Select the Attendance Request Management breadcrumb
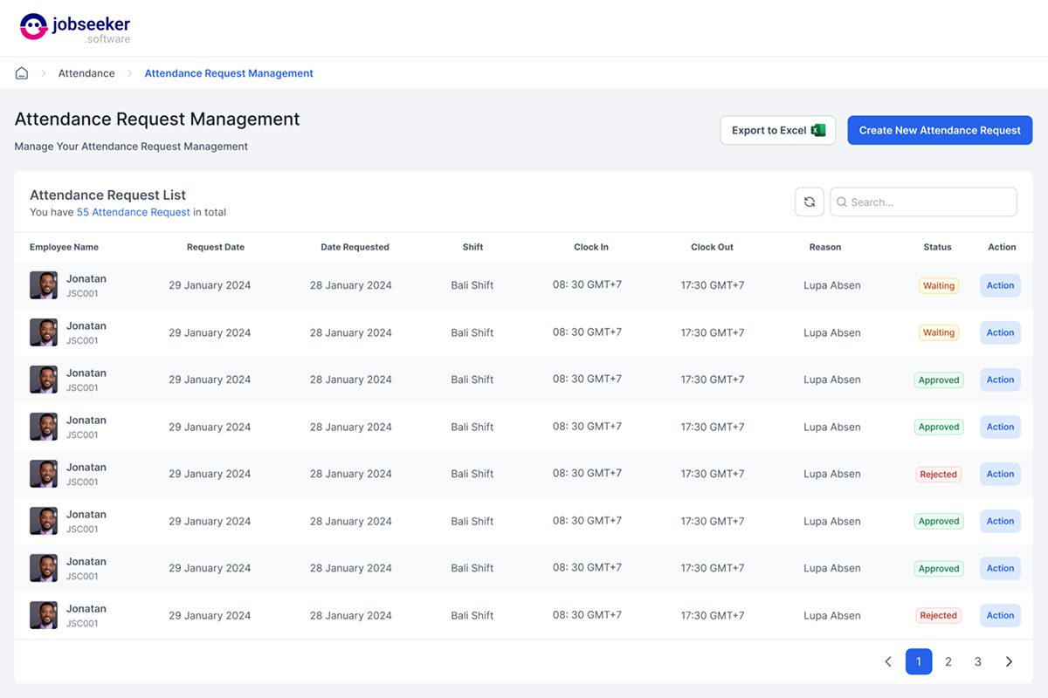This screenshot has height=698, width=1048. point(229,73)
